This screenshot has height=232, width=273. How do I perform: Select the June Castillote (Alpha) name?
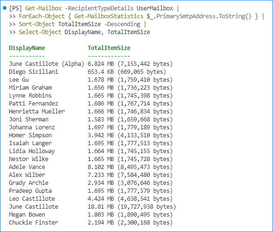[x=46, y=64]
